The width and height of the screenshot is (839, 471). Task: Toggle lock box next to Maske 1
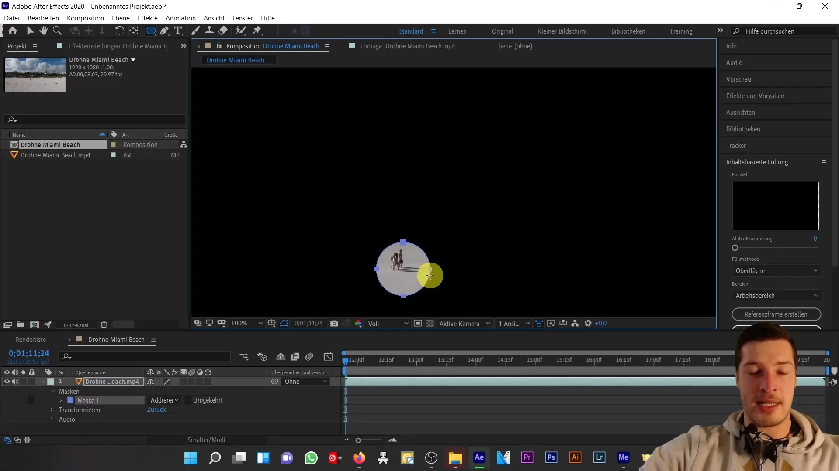click(31, 400)
